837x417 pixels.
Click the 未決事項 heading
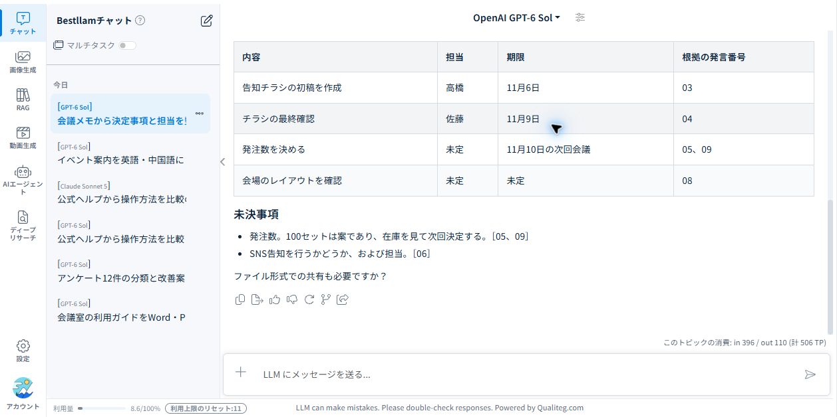coord(256,214)
